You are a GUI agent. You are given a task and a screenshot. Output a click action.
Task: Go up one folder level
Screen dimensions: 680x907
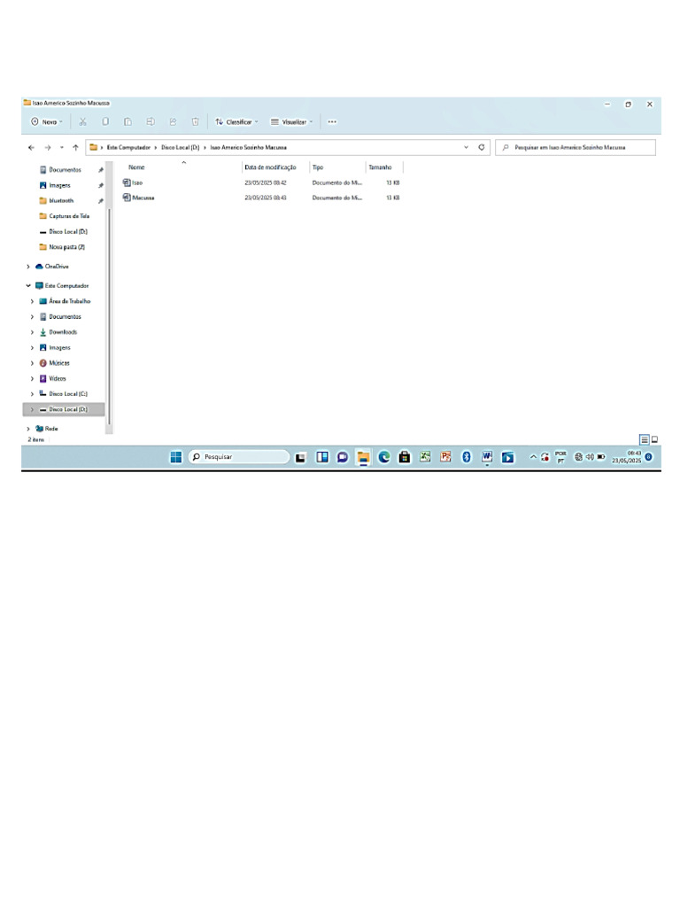75,148
